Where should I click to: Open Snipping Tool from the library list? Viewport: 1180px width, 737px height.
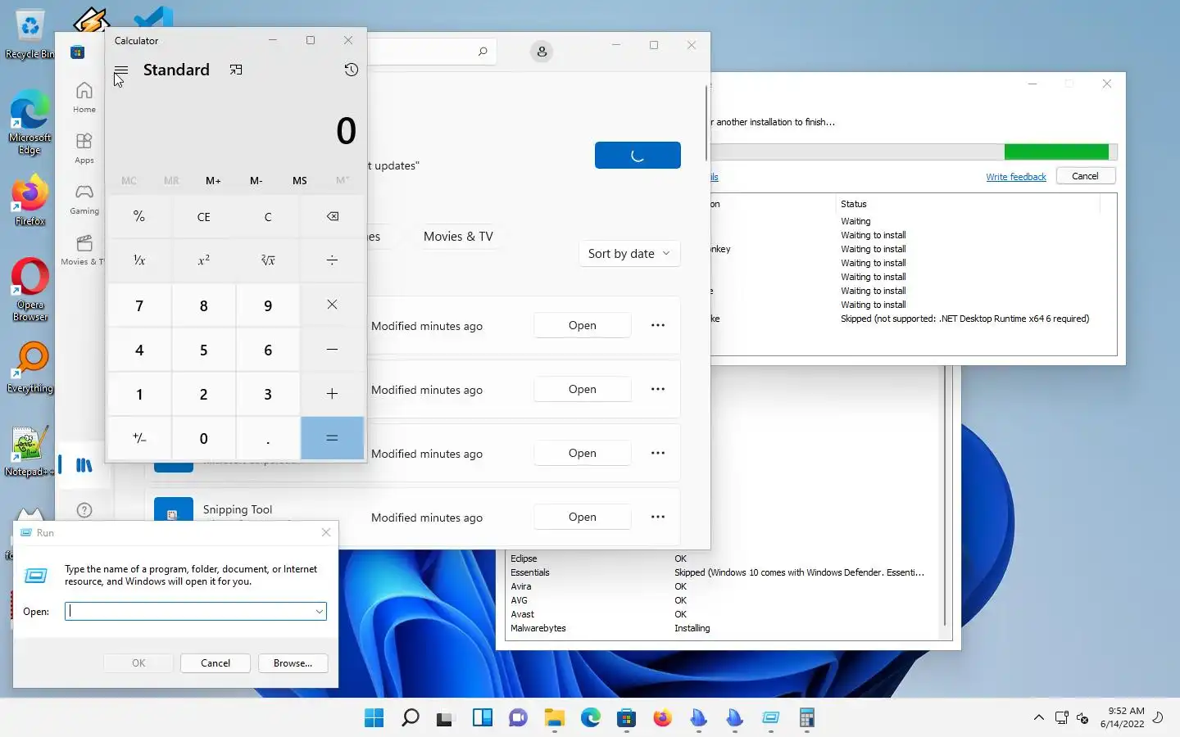click(x=583, y=517)
